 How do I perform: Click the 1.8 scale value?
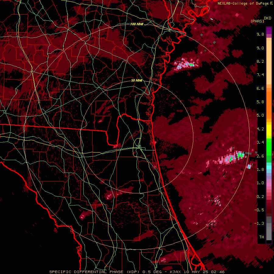coord(260,170)
